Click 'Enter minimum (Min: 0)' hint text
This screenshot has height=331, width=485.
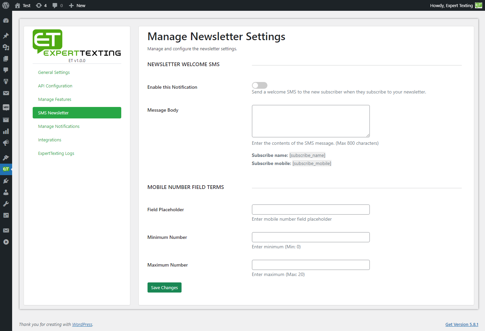(276, 247)
